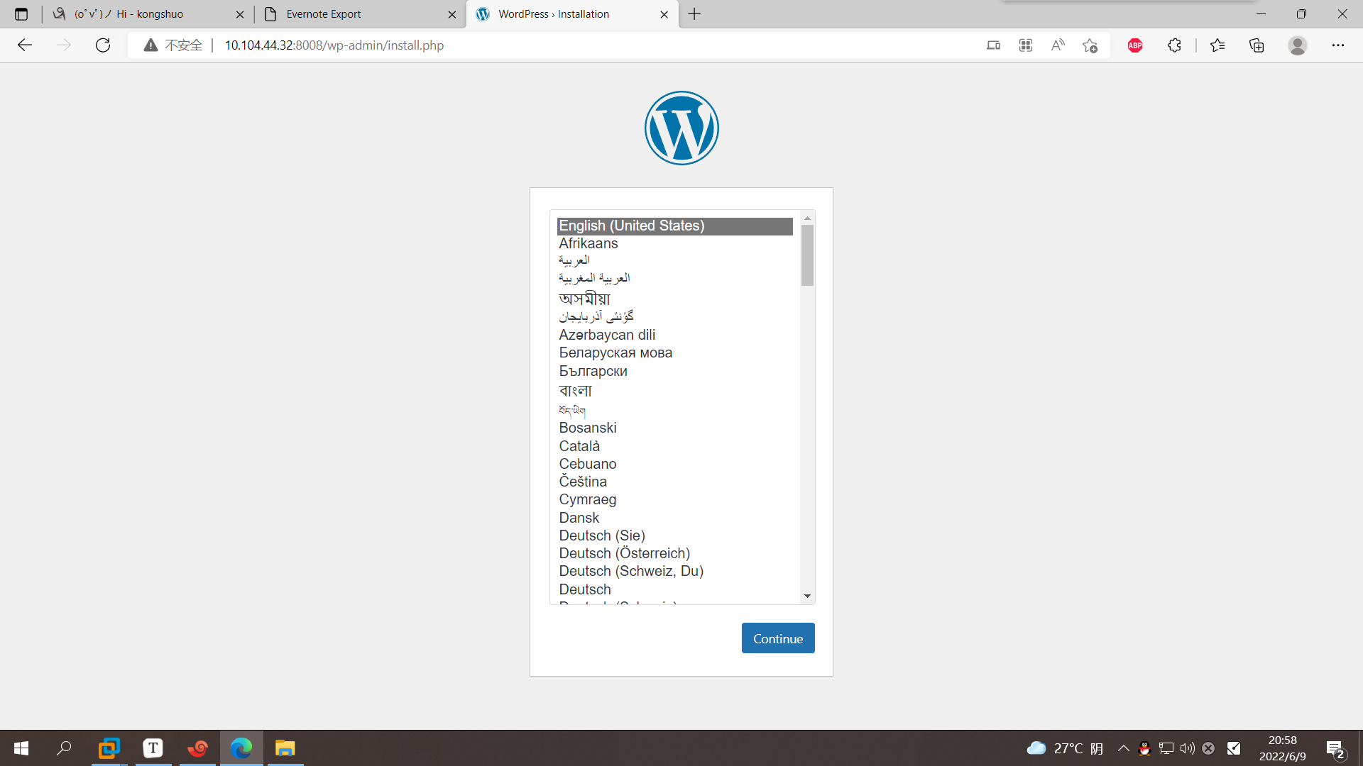Click the AdBlock Plus extension icon
This screenshot has width=1363, height=766.
tap(1134, 45)
